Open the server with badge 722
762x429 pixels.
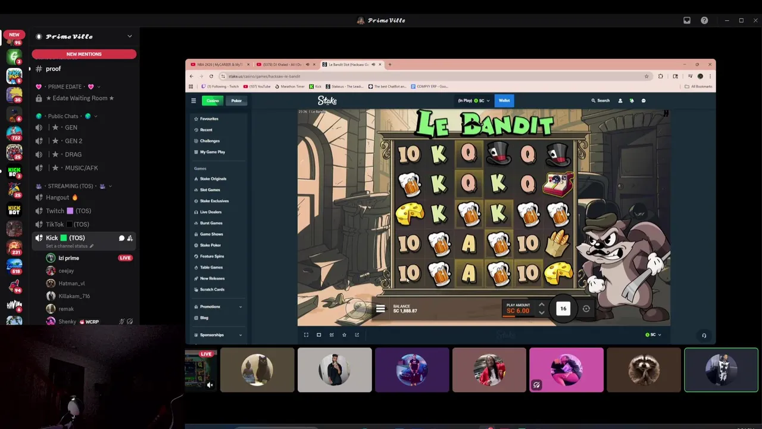click(x=14, y=132)
